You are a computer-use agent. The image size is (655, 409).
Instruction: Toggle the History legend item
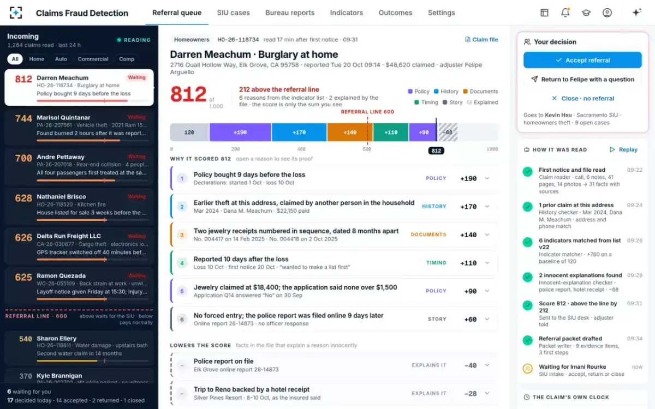(x=446, y=92)
